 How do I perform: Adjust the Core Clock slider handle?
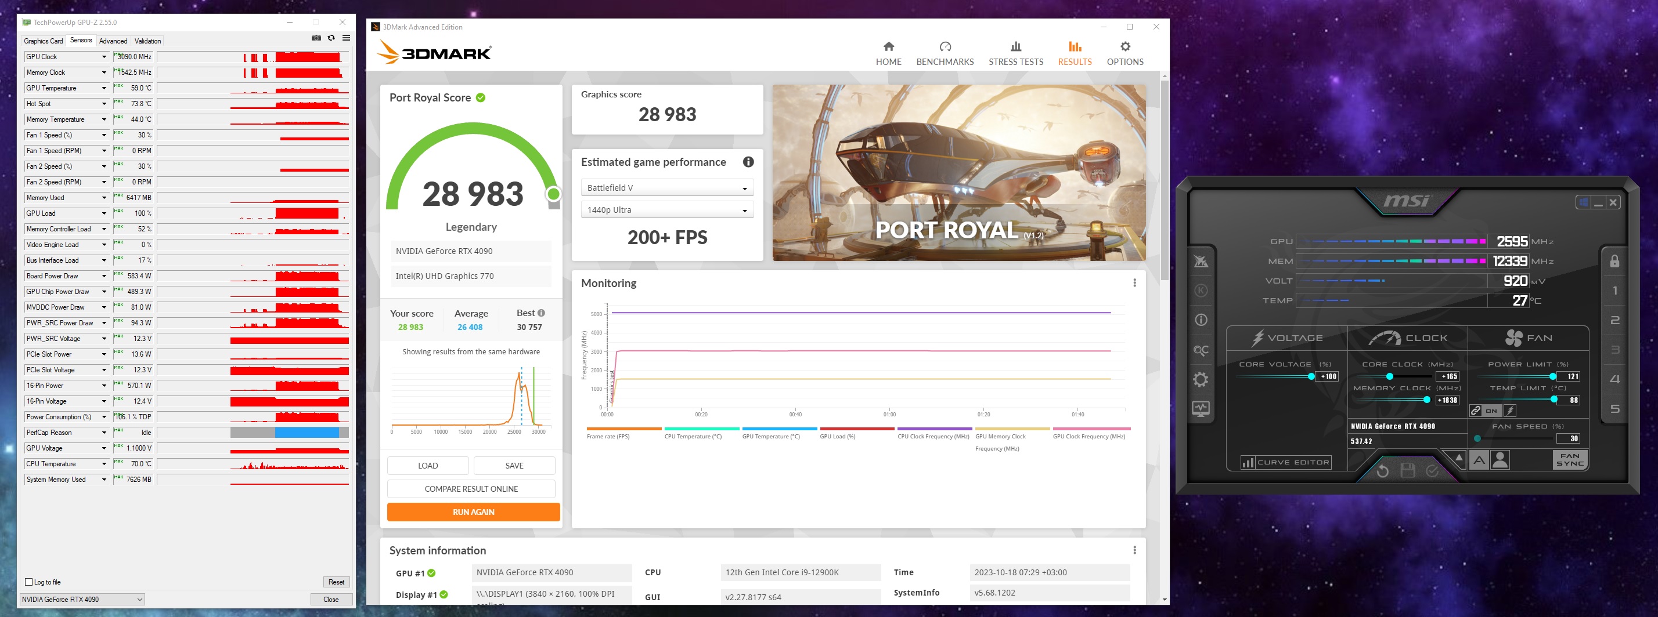[1390, 376]
